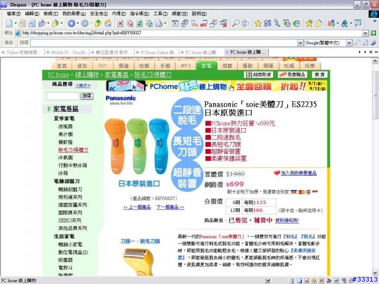Image resolution: width=379 pixels, height=284 pixels.
Task: Click the 小撇步 link
Action: click(x=83, y=85)
